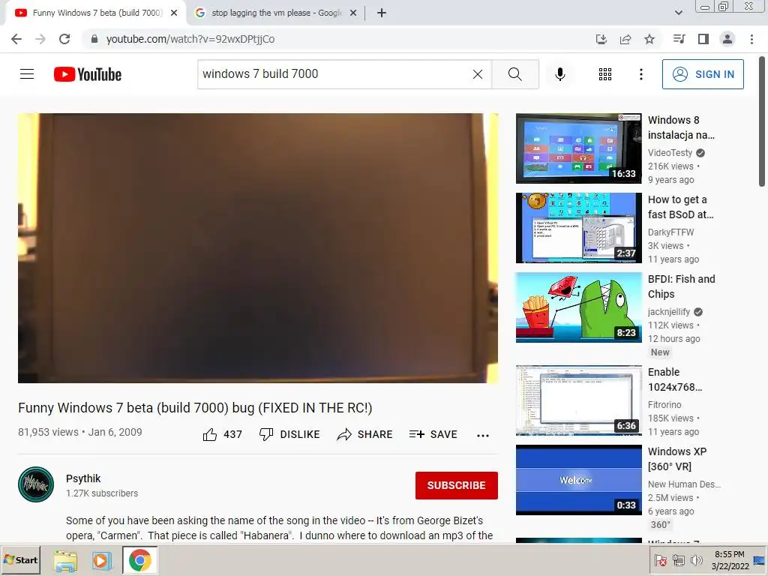Install app icon in address bar
This screenshot has width=768, height=576.
point(601,39)
